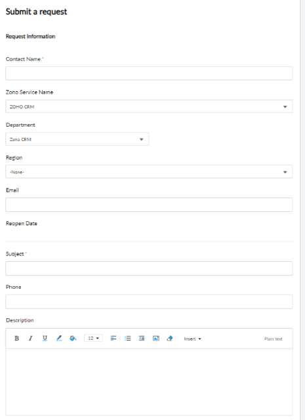The width and height of the screenshot is (305, 420).
Task: Open the text alignment options icon
Action: pos(113,339)
